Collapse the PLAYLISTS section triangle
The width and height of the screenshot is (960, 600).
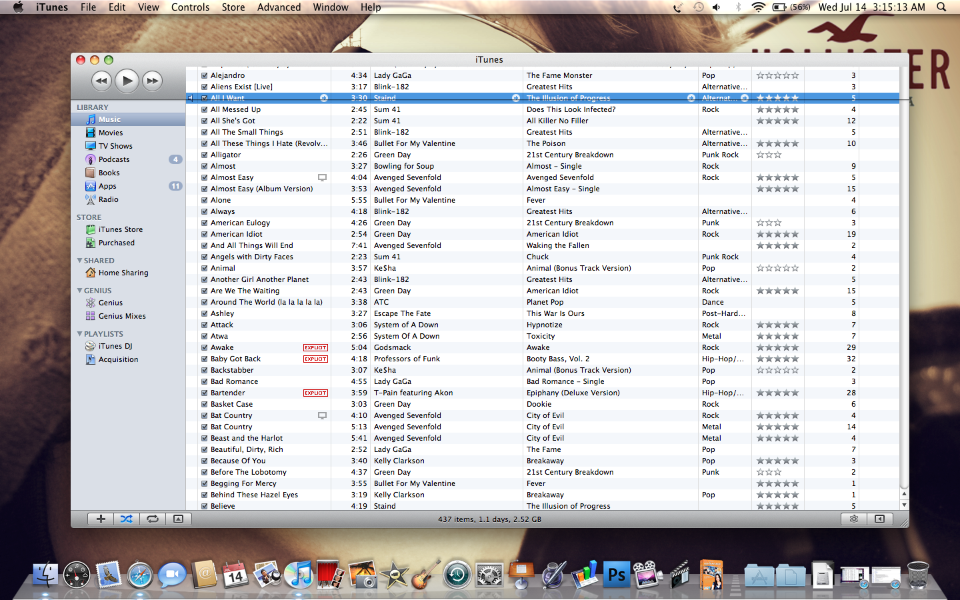[79, 333]
